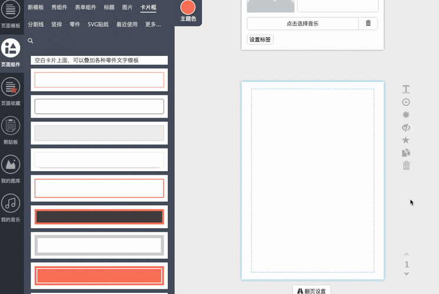Go to next page with down chevron
439x294 pixels.
(x=406, y=274)
